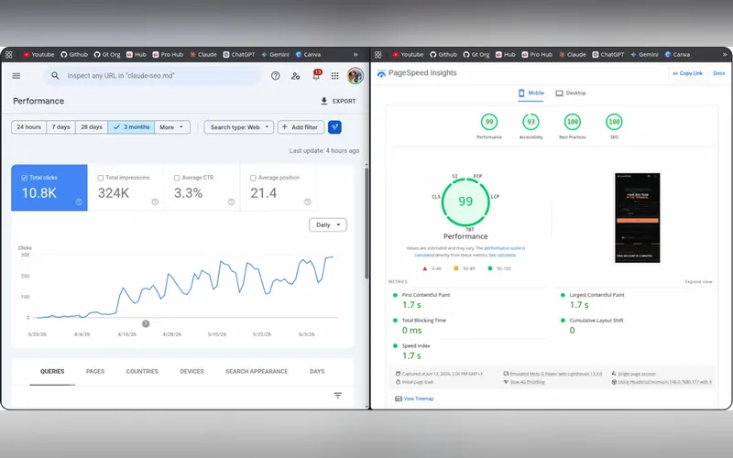
Task: Toggle the Total clicks checkbox
Action: [25, 178]
